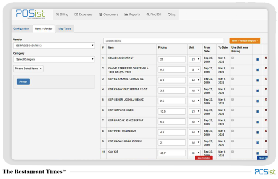The height and width of the screenshot is (179, 278).
Task: Open calendar icon for ESP KAPAK DUZ SEFFAF row
Action: coord(257,91)
